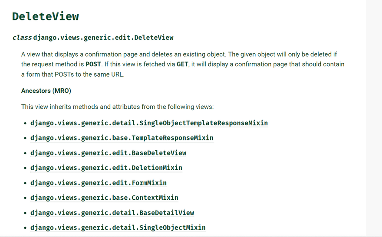The height and width of the screenshot is (237, 382).
Task: Jump to the detail.BaseDetailView link
Action: click(112, 213)
